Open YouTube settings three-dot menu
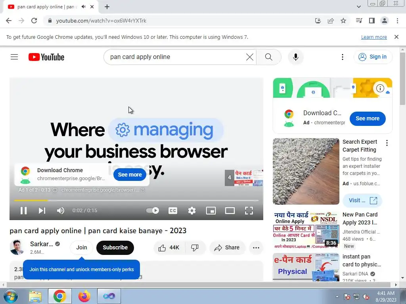Image resolution: width=406 pixels, height=304 pixels. (343, 57)
